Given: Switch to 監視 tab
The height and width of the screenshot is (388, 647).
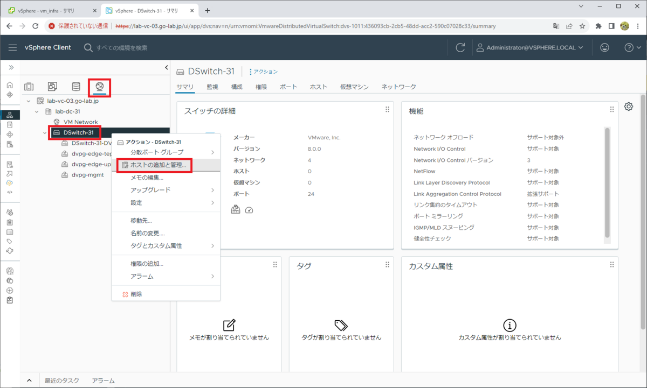Looking at the screenshot, I should pyautogui.click(x=212, y=87).
